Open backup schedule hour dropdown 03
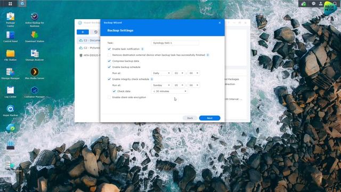Viewport: 341px width, 192px height. coord(179,73)
